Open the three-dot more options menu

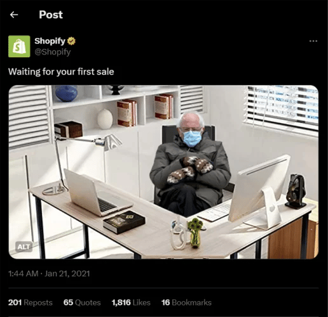pos(313,41)
